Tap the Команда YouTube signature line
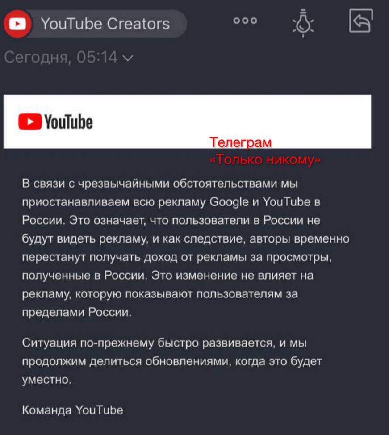The width and height of the screenshot is (389, 435). tap(73, 410)
